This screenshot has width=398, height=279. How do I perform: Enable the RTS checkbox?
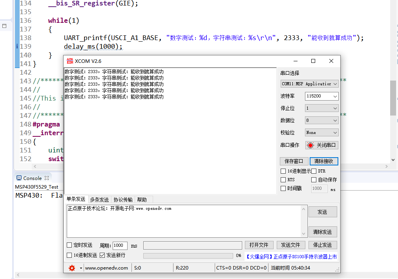point(283,180)
